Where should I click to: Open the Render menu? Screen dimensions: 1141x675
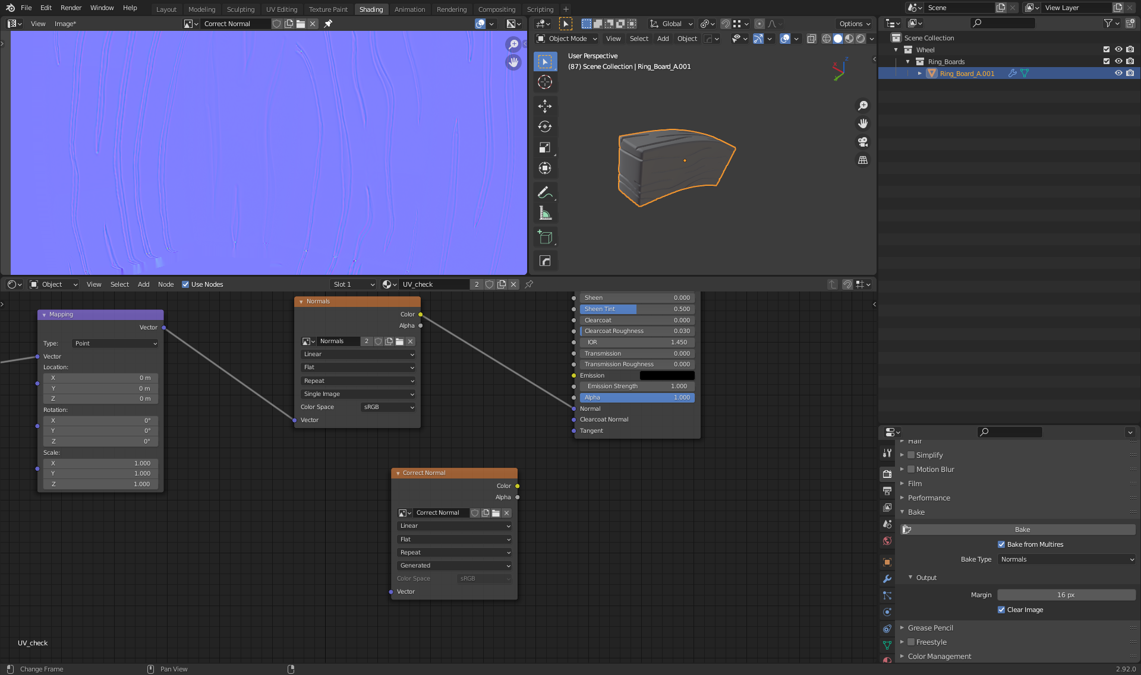pyautogui.click(x=71, y=8)
